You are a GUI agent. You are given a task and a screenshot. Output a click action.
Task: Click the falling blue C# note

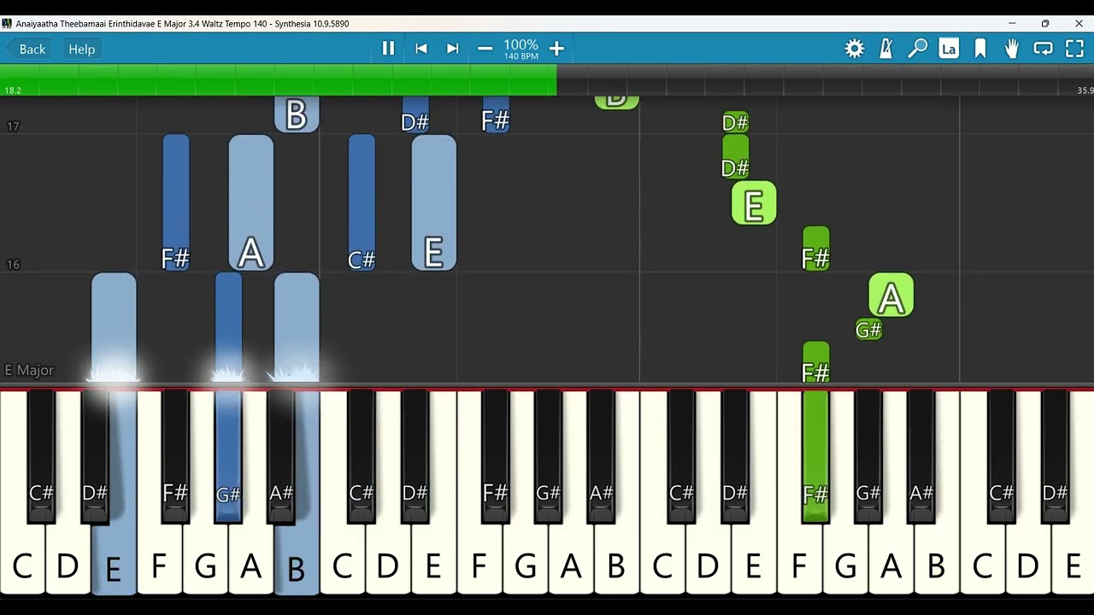(362, 202)
